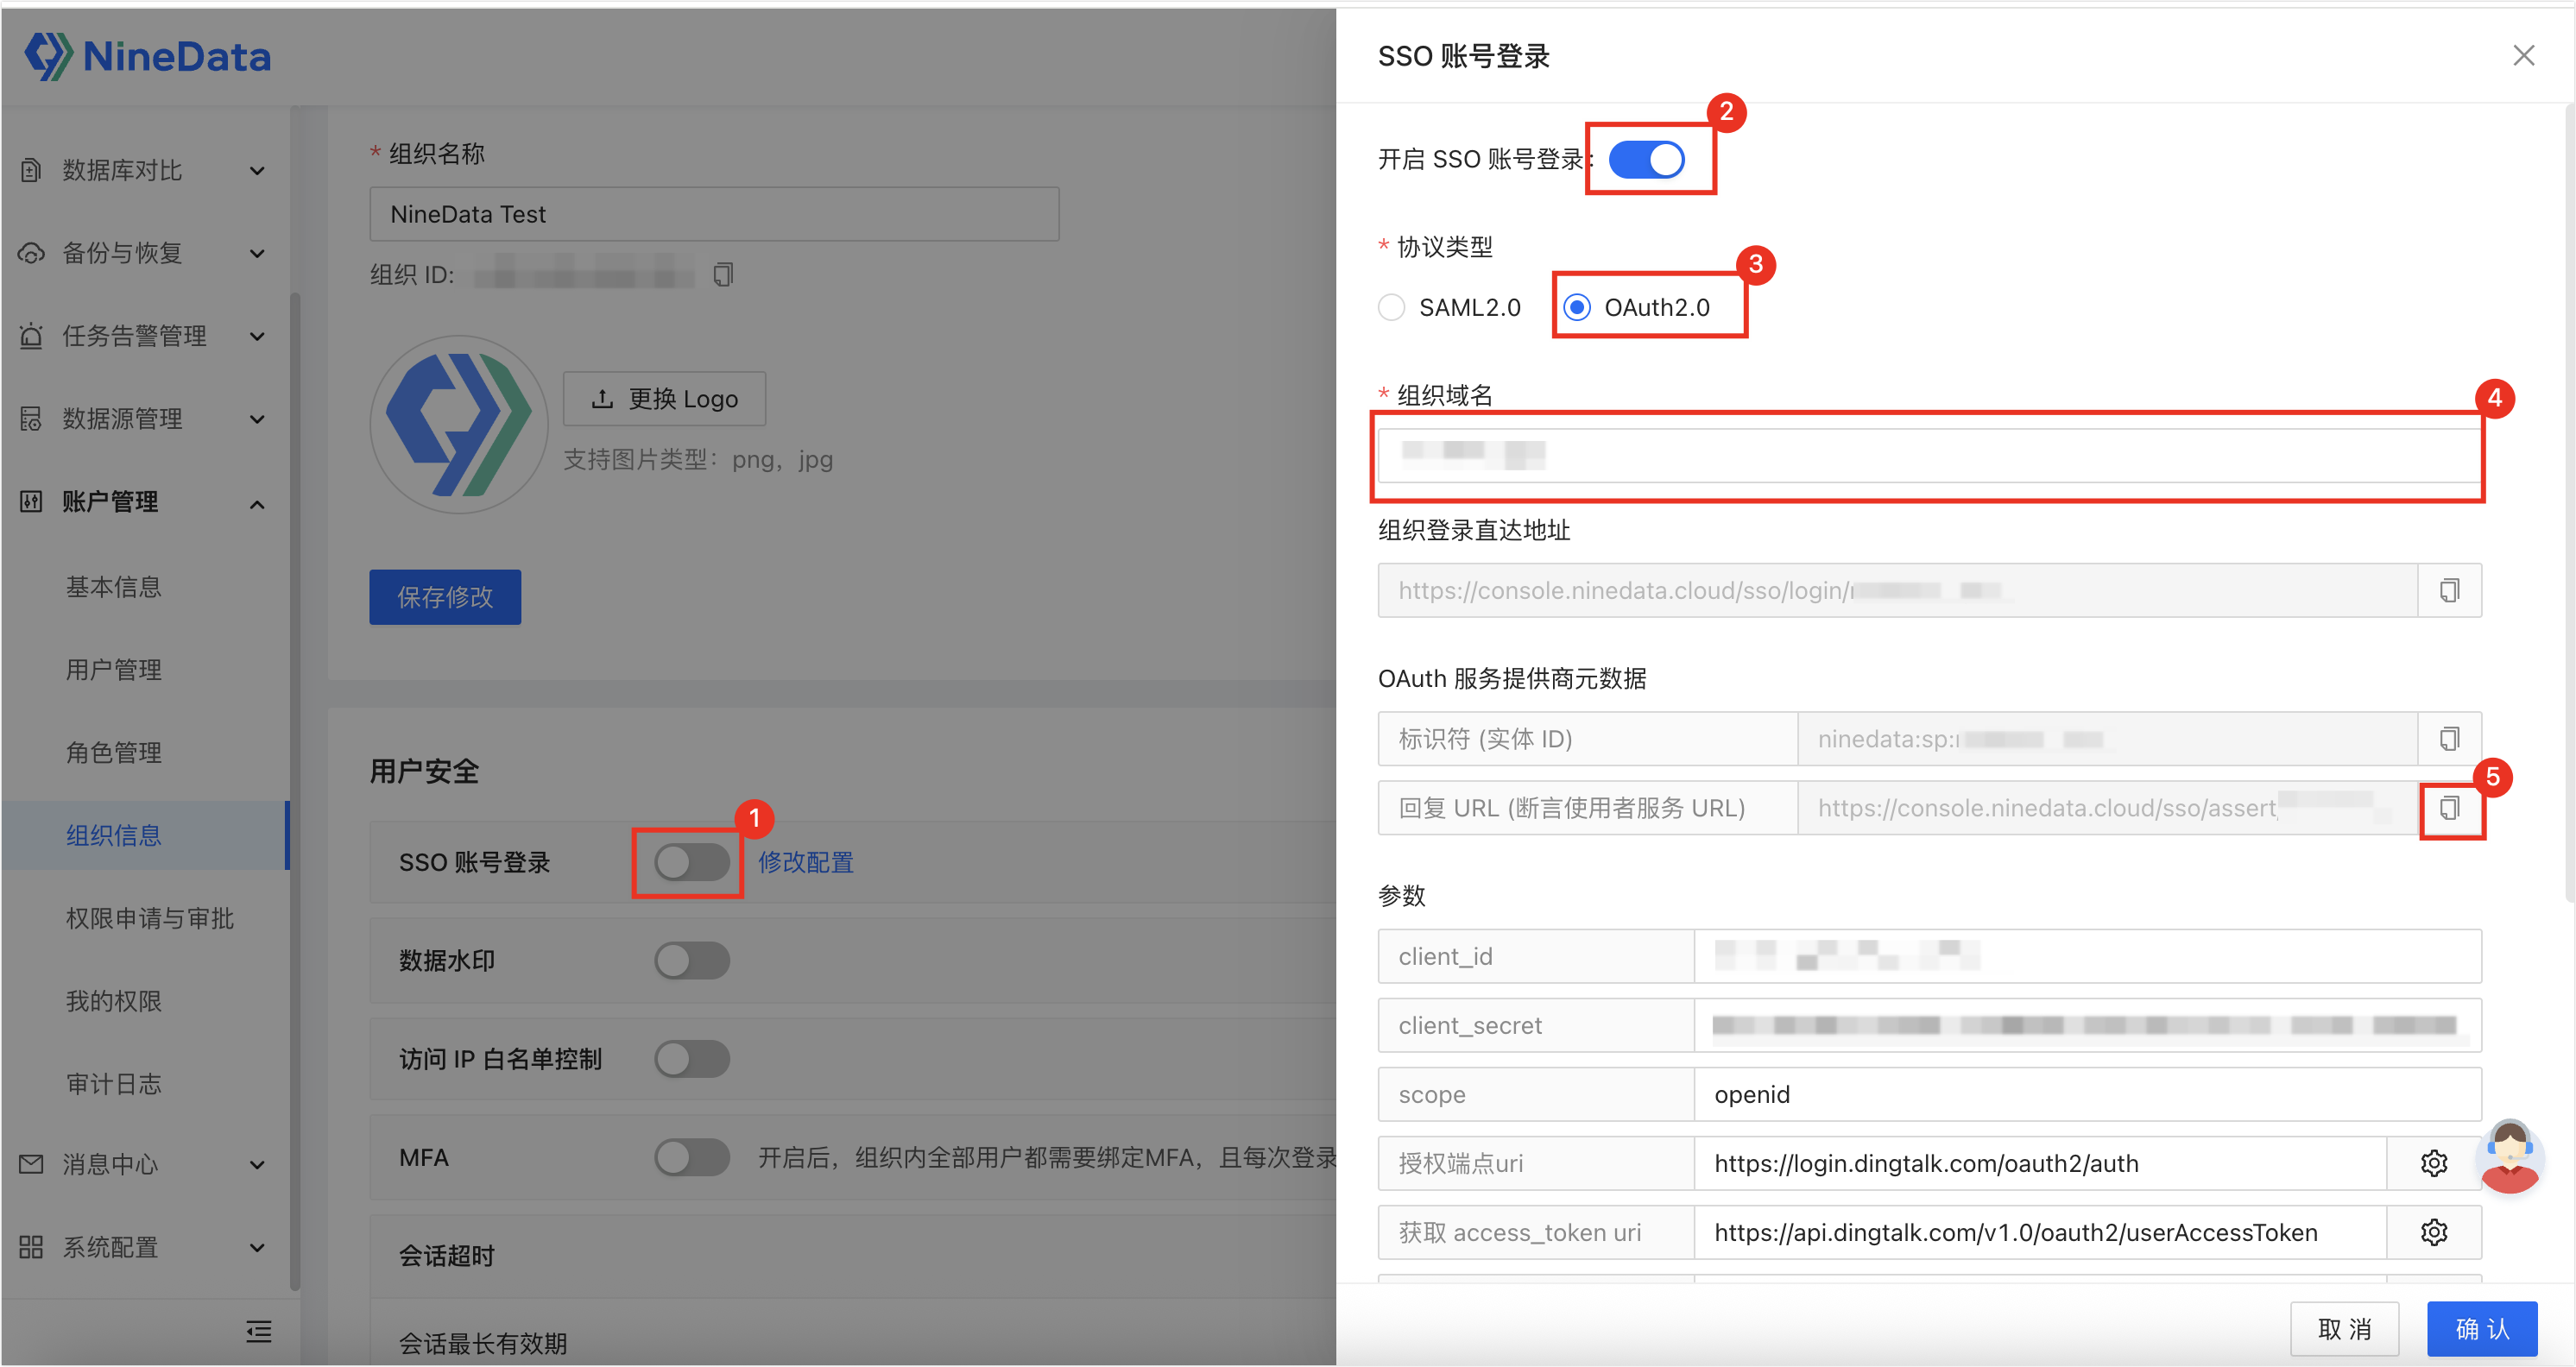
Task: Open settings gear for access_token uri
Action: tap(2433, 1232)
